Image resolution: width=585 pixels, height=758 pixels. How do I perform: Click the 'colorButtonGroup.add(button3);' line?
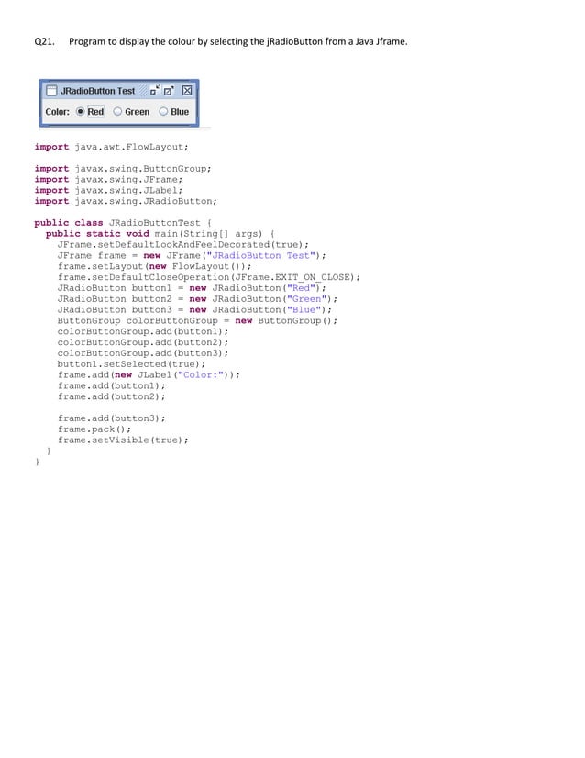[x=143, y=353]
